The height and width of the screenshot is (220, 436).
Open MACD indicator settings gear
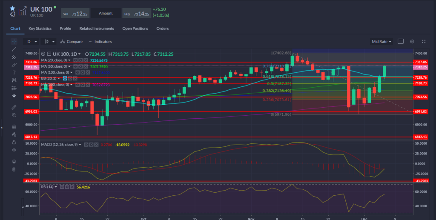tap(91, 145)
